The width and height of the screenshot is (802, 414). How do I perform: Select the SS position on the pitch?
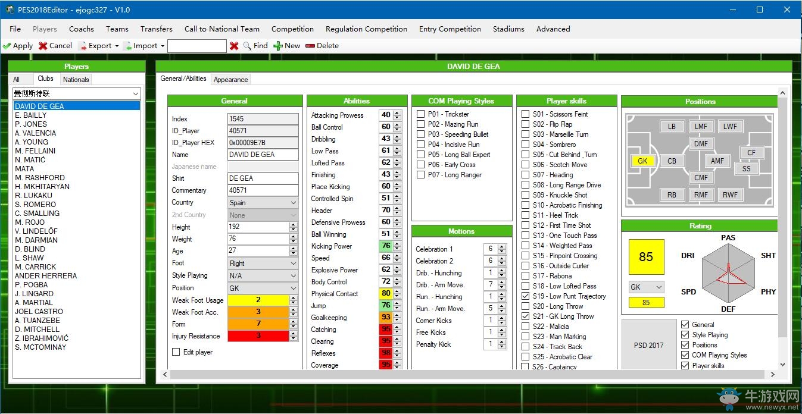tap(747, 169)
